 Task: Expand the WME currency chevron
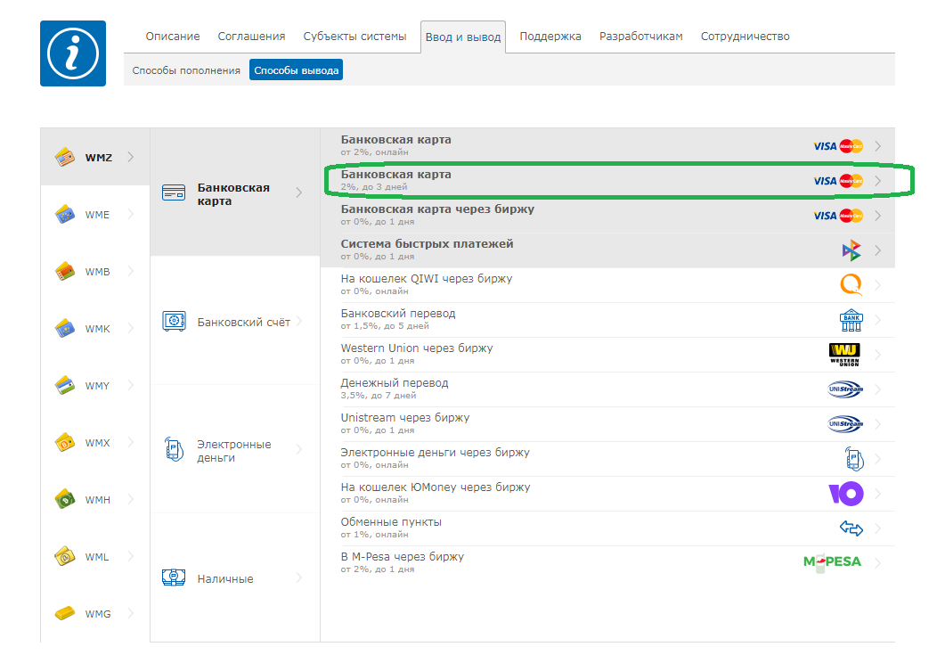[131, 214]
